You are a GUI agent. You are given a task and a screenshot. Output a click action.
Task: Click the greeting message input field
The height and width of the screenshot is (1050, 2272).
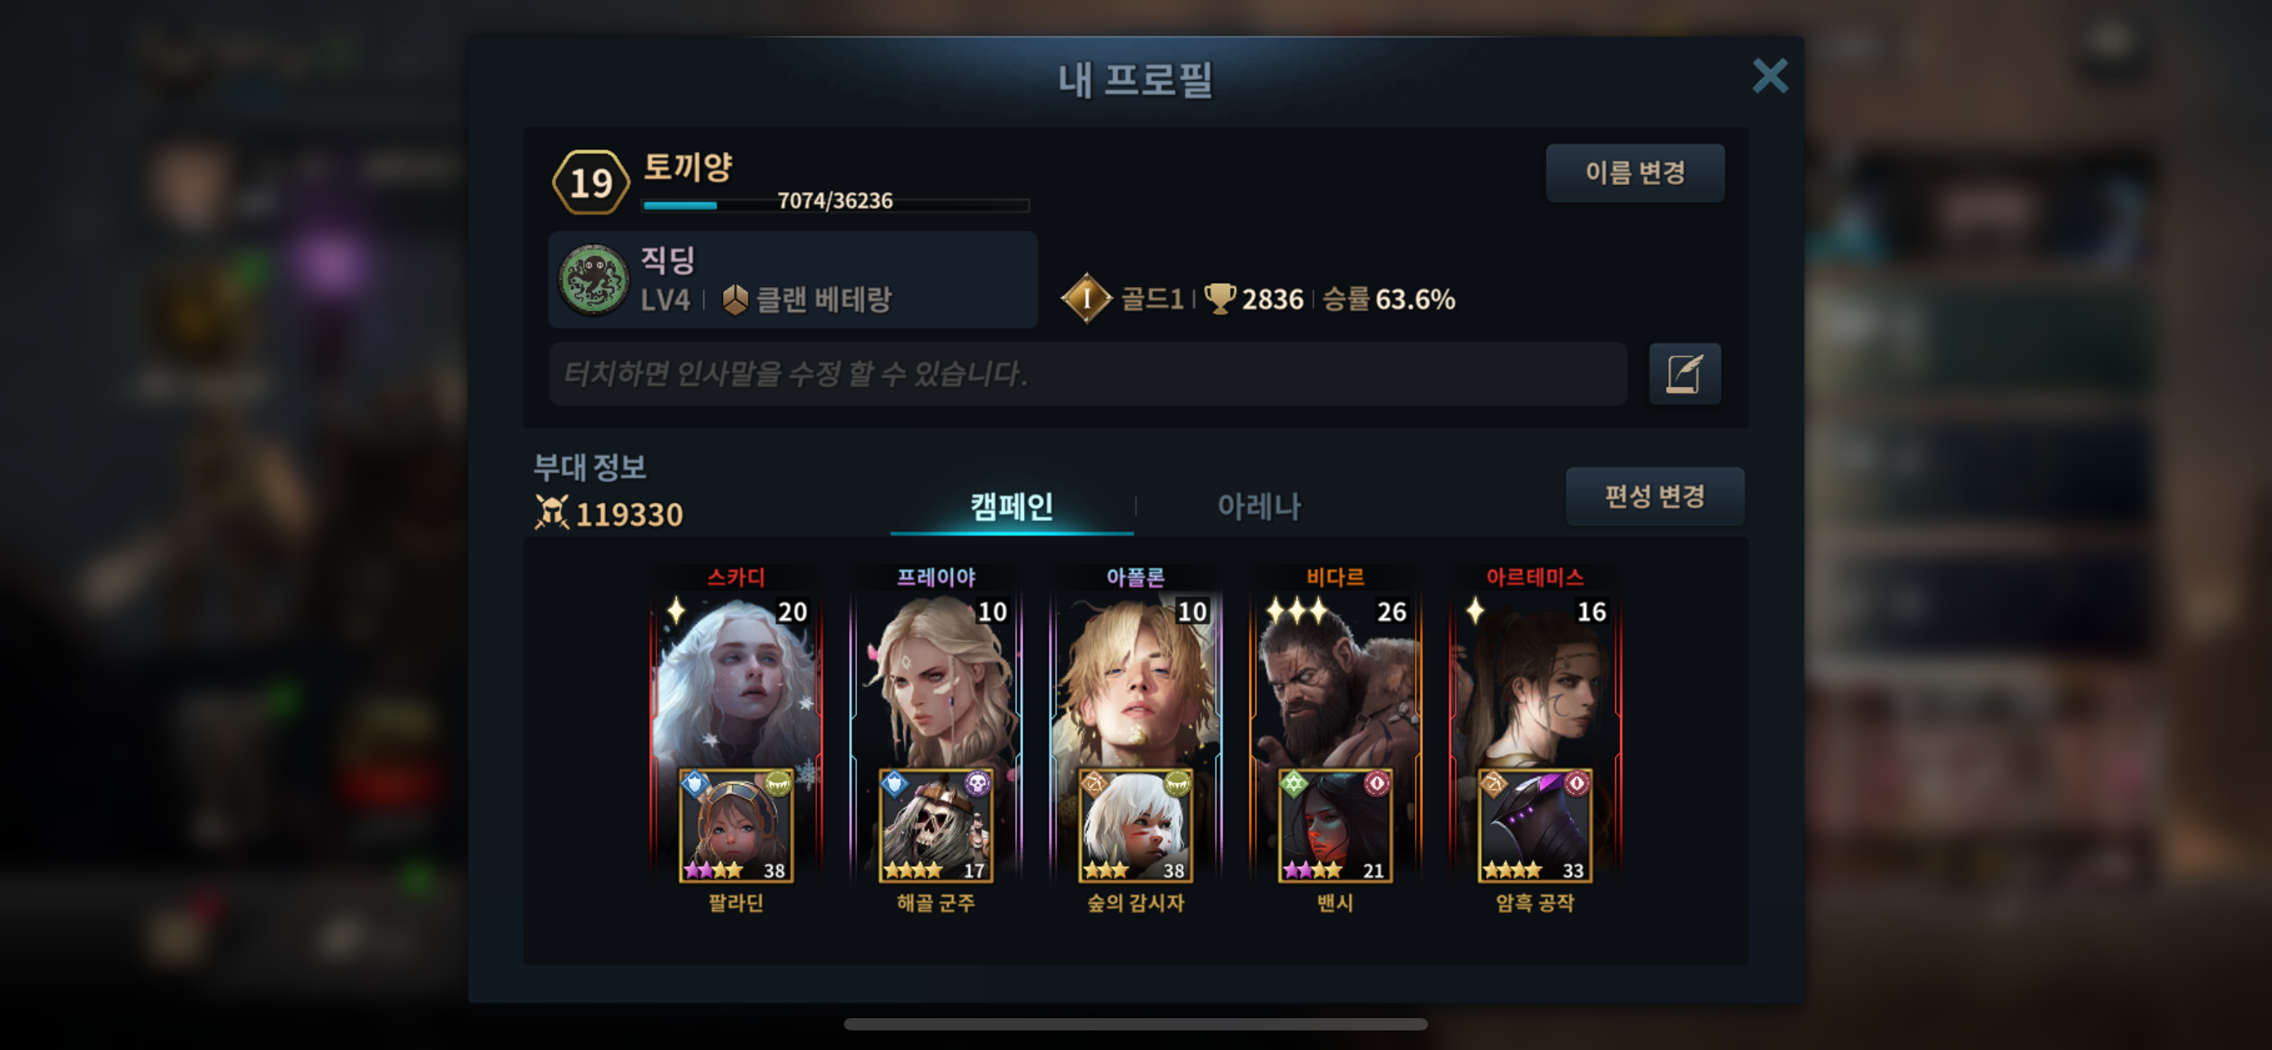pyautogui.click(x=1088, y=374)
